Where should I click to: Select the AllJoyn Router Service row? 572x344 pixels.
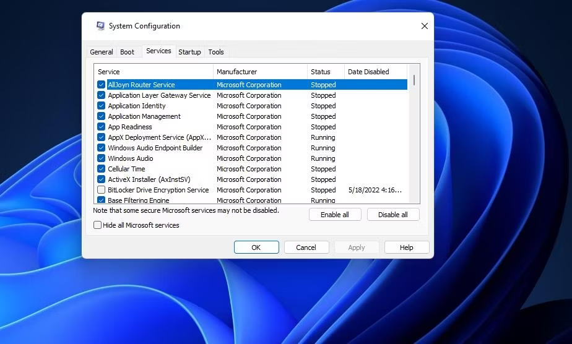(252, 85)
